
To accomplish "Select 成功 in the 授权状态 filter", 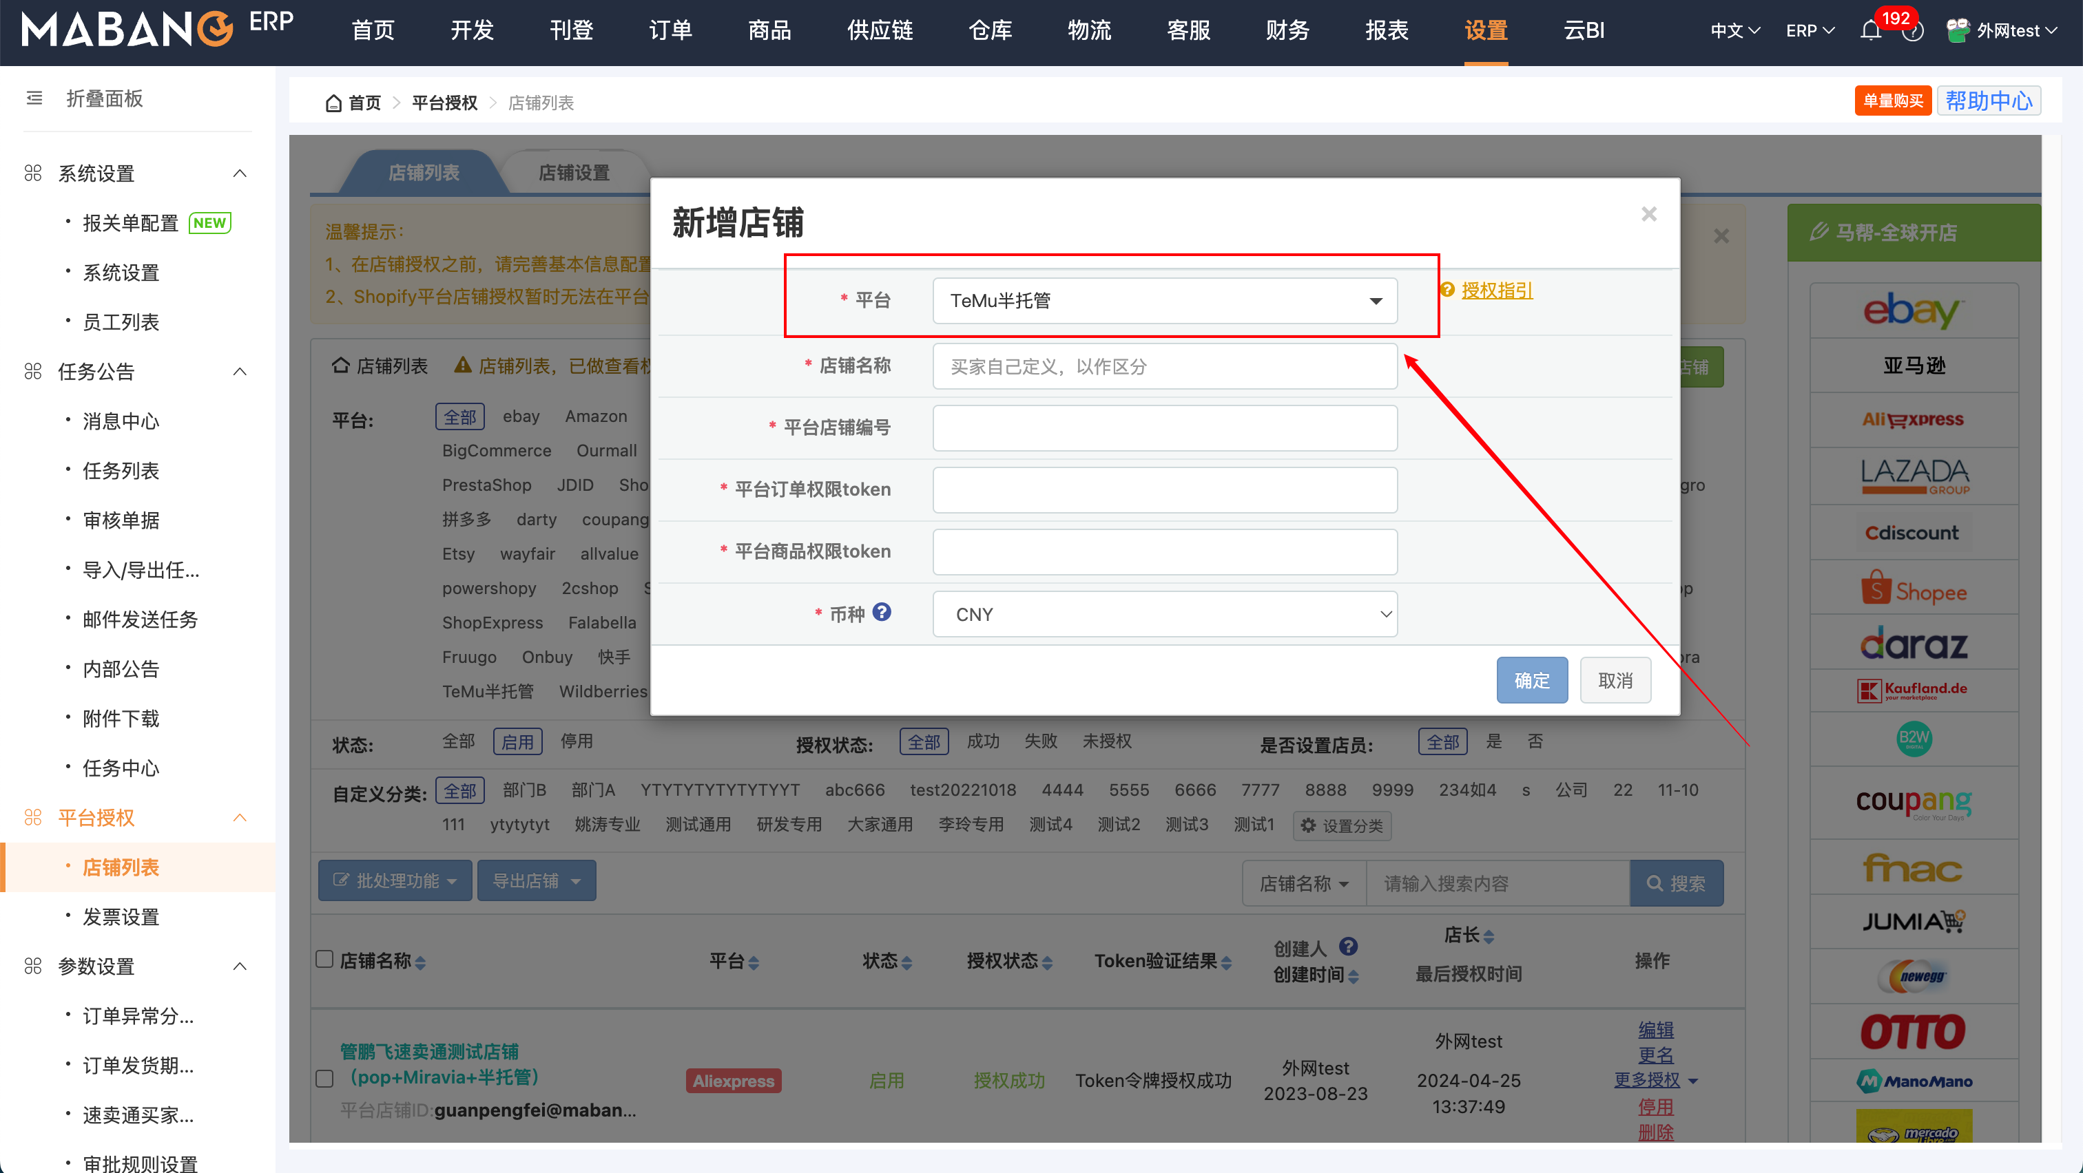I will (x=983, y=741).
